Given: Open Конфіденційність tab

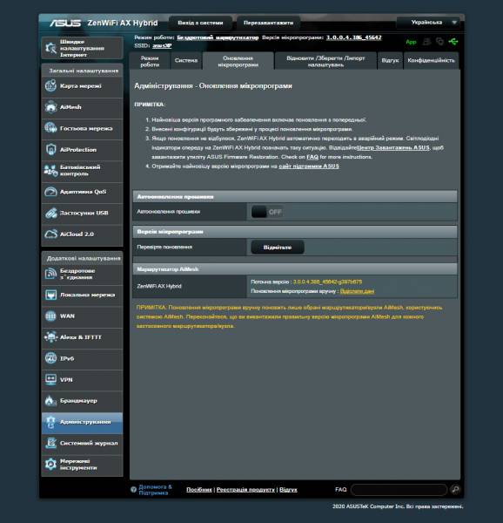Looking at the screenshot, I should pyautogui.click(x=431, y=61).
